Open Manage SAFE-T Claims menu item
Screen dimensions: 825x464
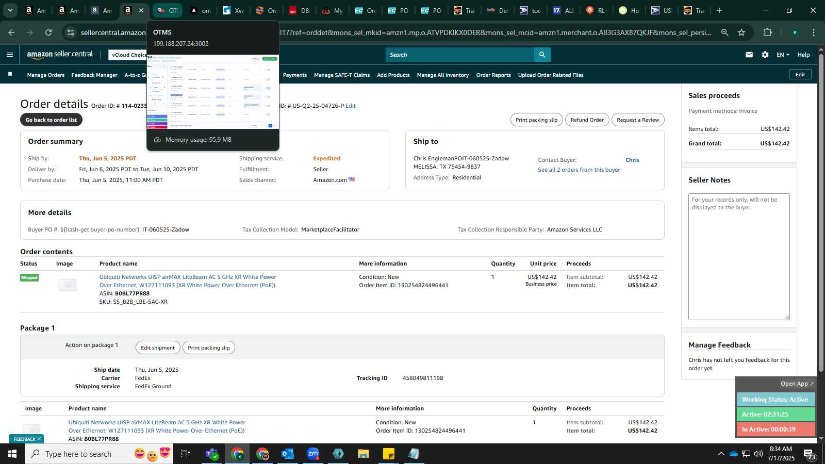point(342,75)
